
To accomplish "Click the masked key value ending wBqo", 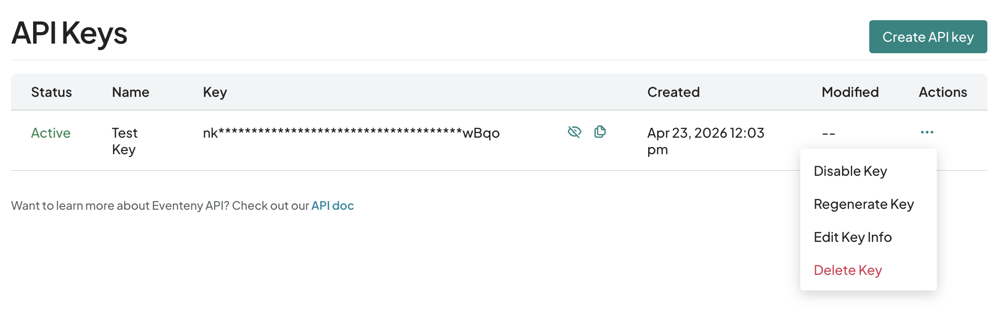I will (x=351, y=133).
